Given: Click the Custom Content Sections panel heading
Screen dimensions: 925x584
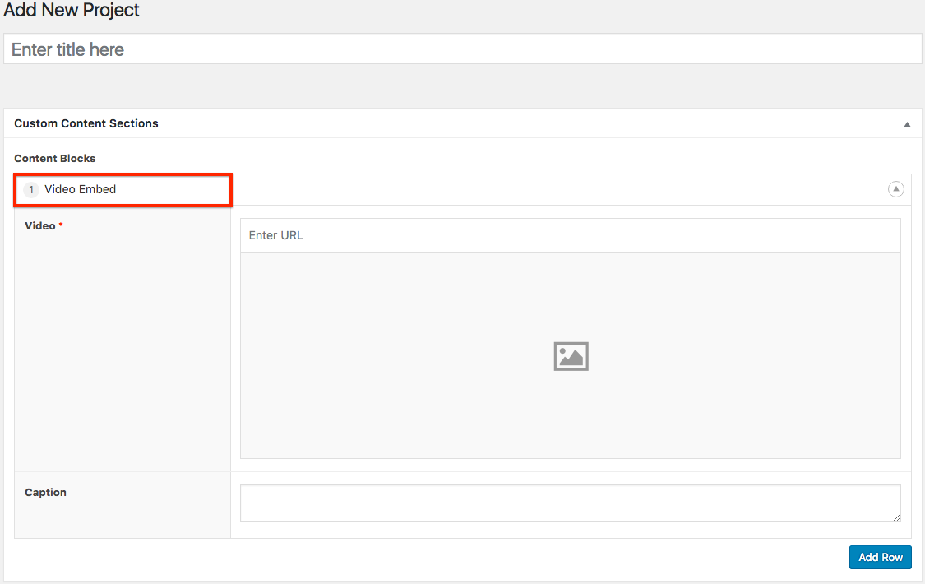Looking at the screenshot, I should coord(86,123).
